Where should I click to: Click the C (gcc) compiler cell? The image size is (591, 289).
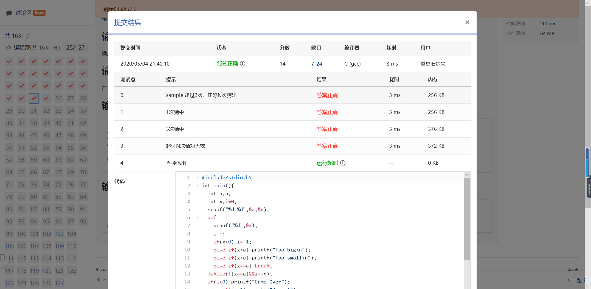[x=352, y=64]
